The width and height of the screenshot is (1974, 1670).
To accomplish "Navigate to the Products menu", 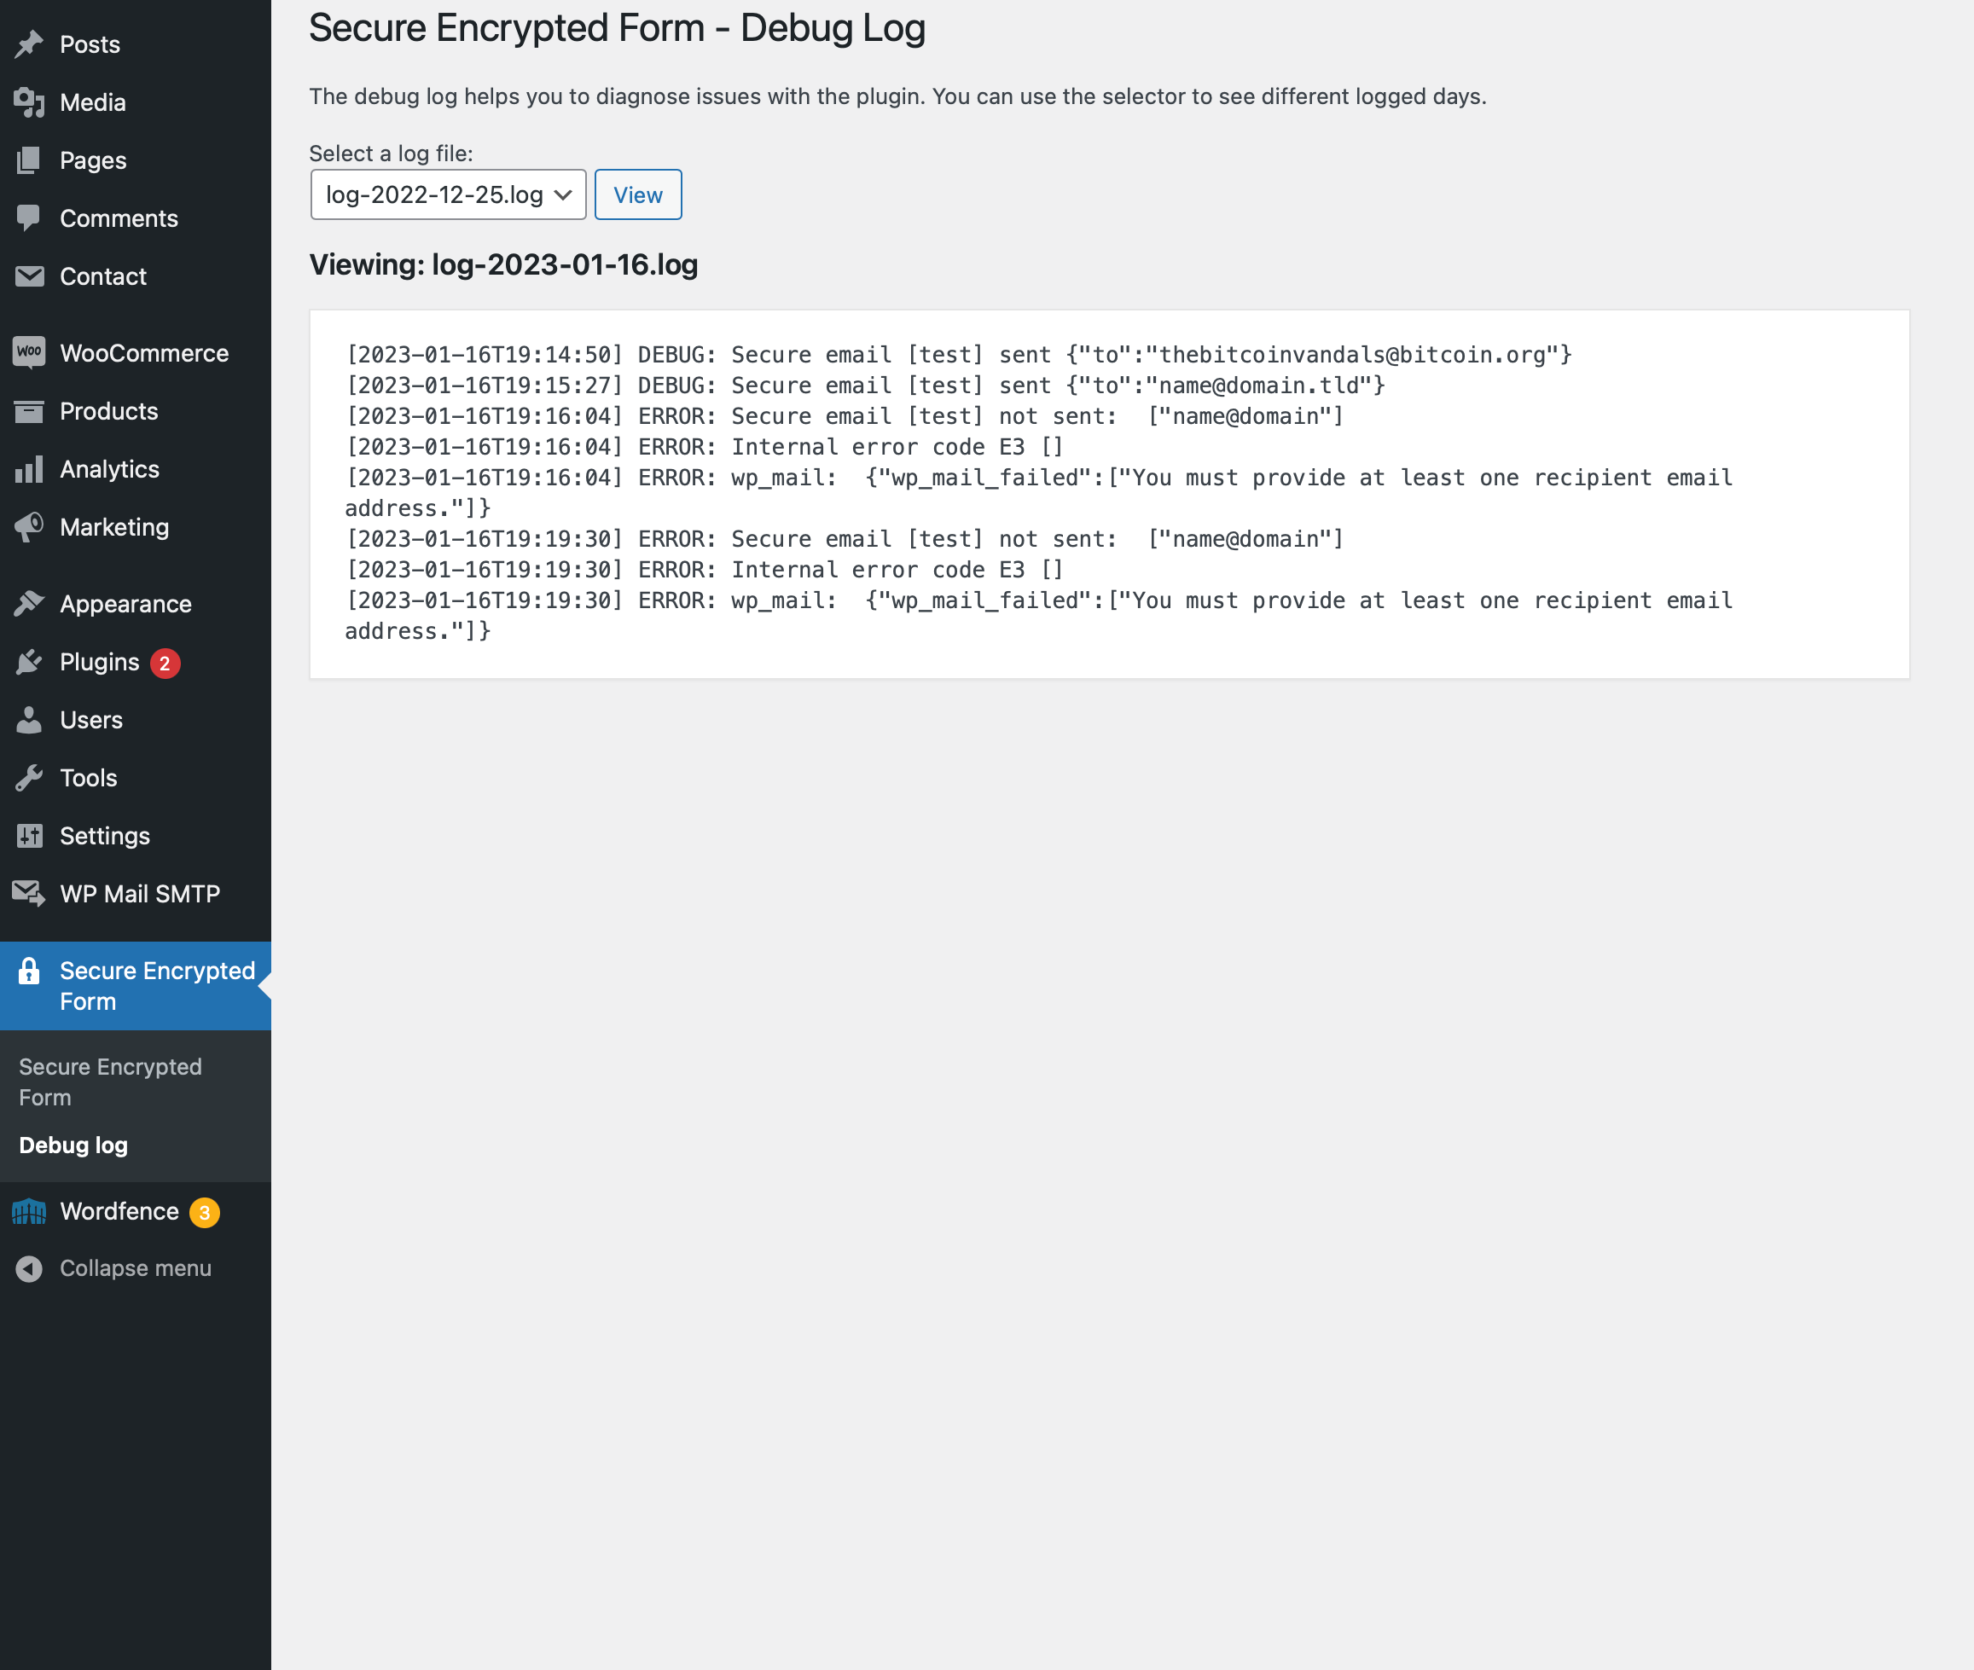I will (108, 411).
